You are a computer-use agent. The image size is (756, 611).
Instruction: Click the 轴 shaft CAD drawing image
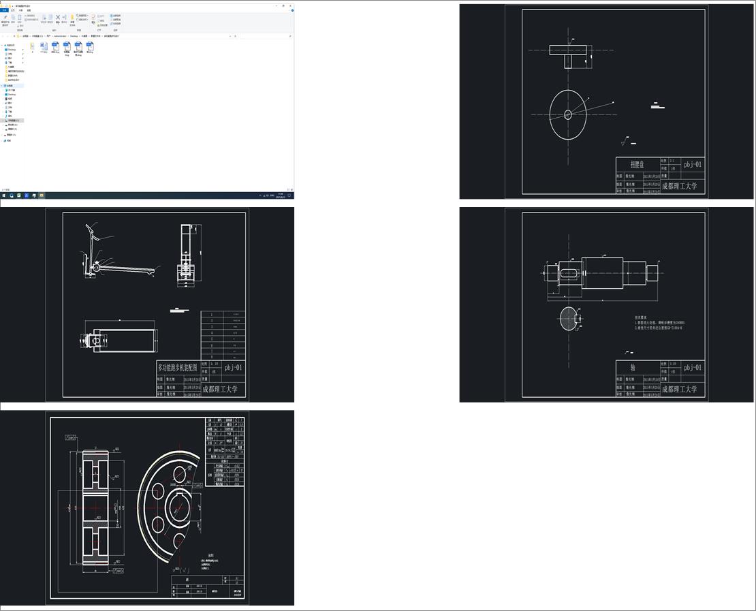(x=606, y=304)
